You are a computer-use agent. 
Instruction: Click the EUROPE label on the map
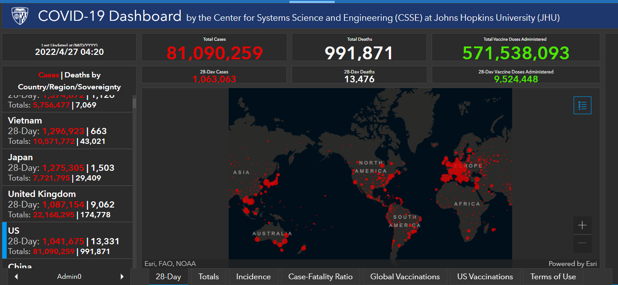point(469,166)
